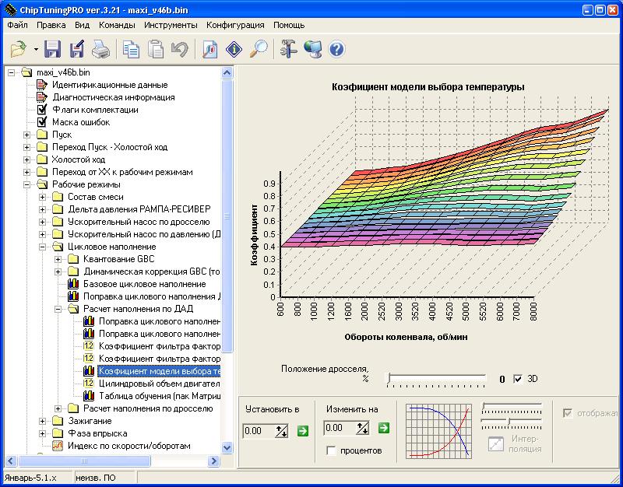The image size is (623, 487).
Task: Click the 'Положение дросселя' slider track
Action: pos(440,379)
